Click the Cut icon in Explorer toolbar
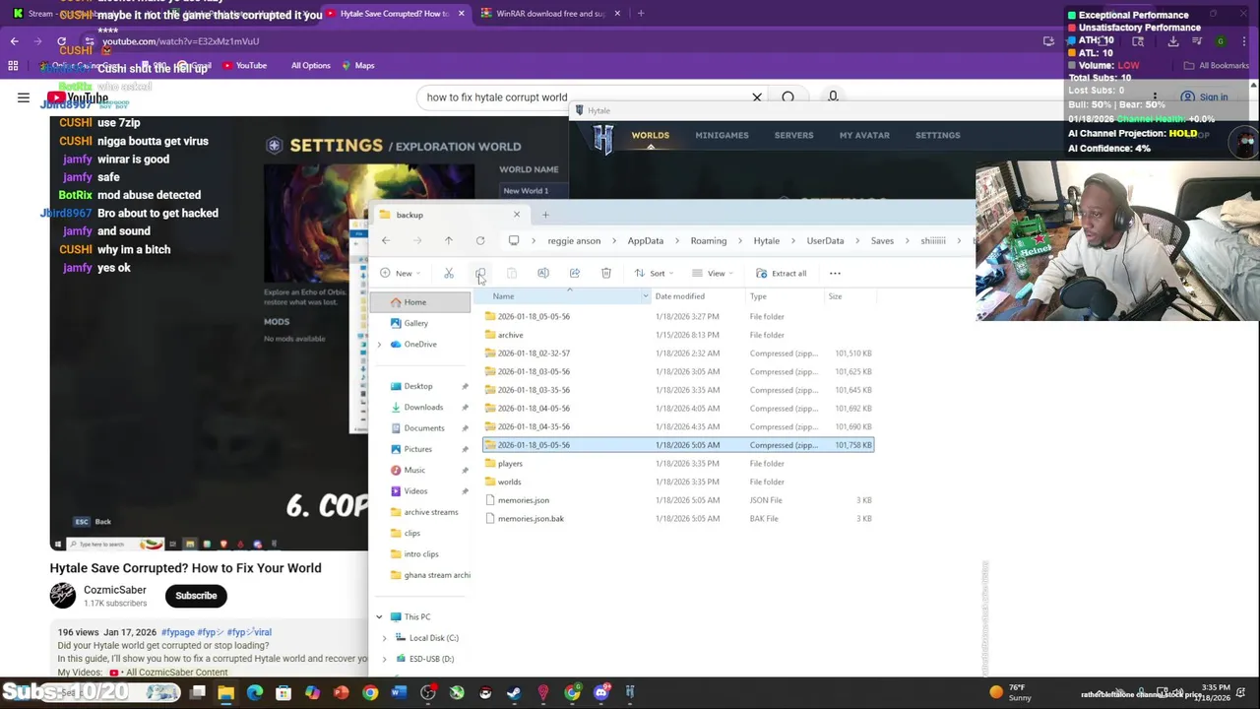The height and width of the screenshot is (709, 1260). point(449,273)
